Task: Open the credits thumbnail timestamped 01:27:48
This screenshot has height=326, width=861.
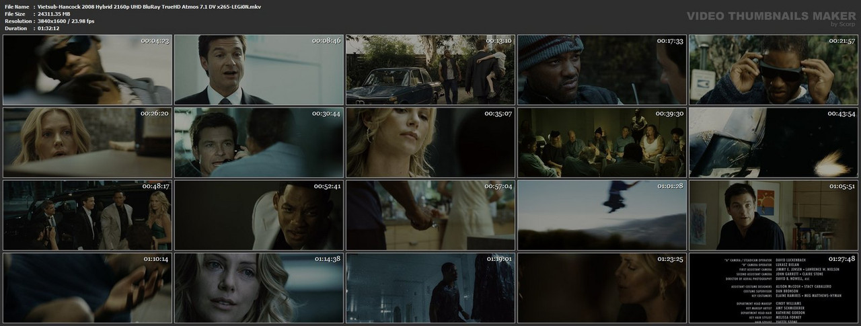Action: coord(773,288)
